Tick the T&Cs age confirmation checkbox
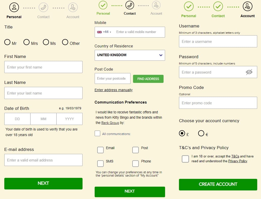 (185, 159)
